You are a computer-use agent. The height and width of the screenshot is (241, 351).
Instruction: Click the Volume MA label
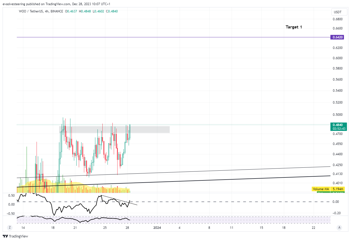click(321, 189)
